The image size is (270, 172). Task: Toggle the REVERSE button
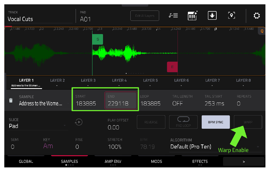pyautogui.click(x=151, y=122)
